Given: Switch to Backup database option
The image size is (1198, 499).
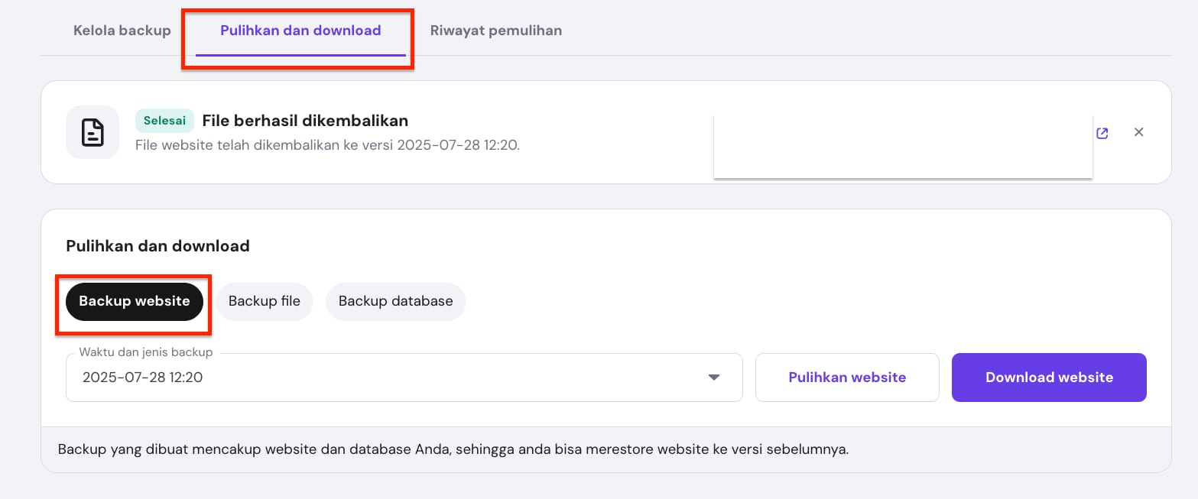Looking at the screenshot, I should tap(395, 301).
